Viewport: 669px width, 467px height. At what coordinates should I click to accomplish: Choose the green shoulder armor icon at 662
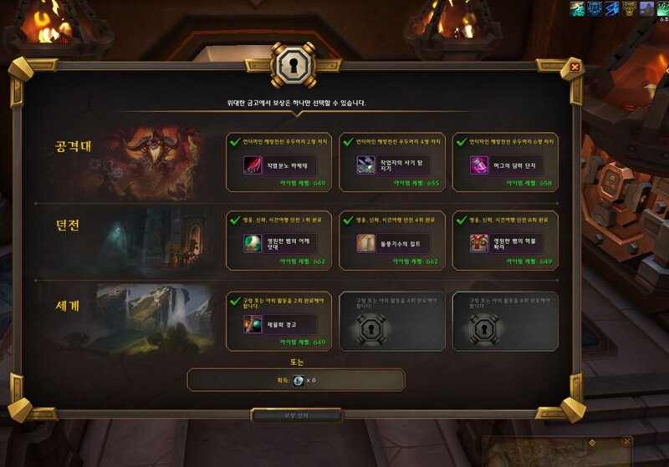click(253, 244)
